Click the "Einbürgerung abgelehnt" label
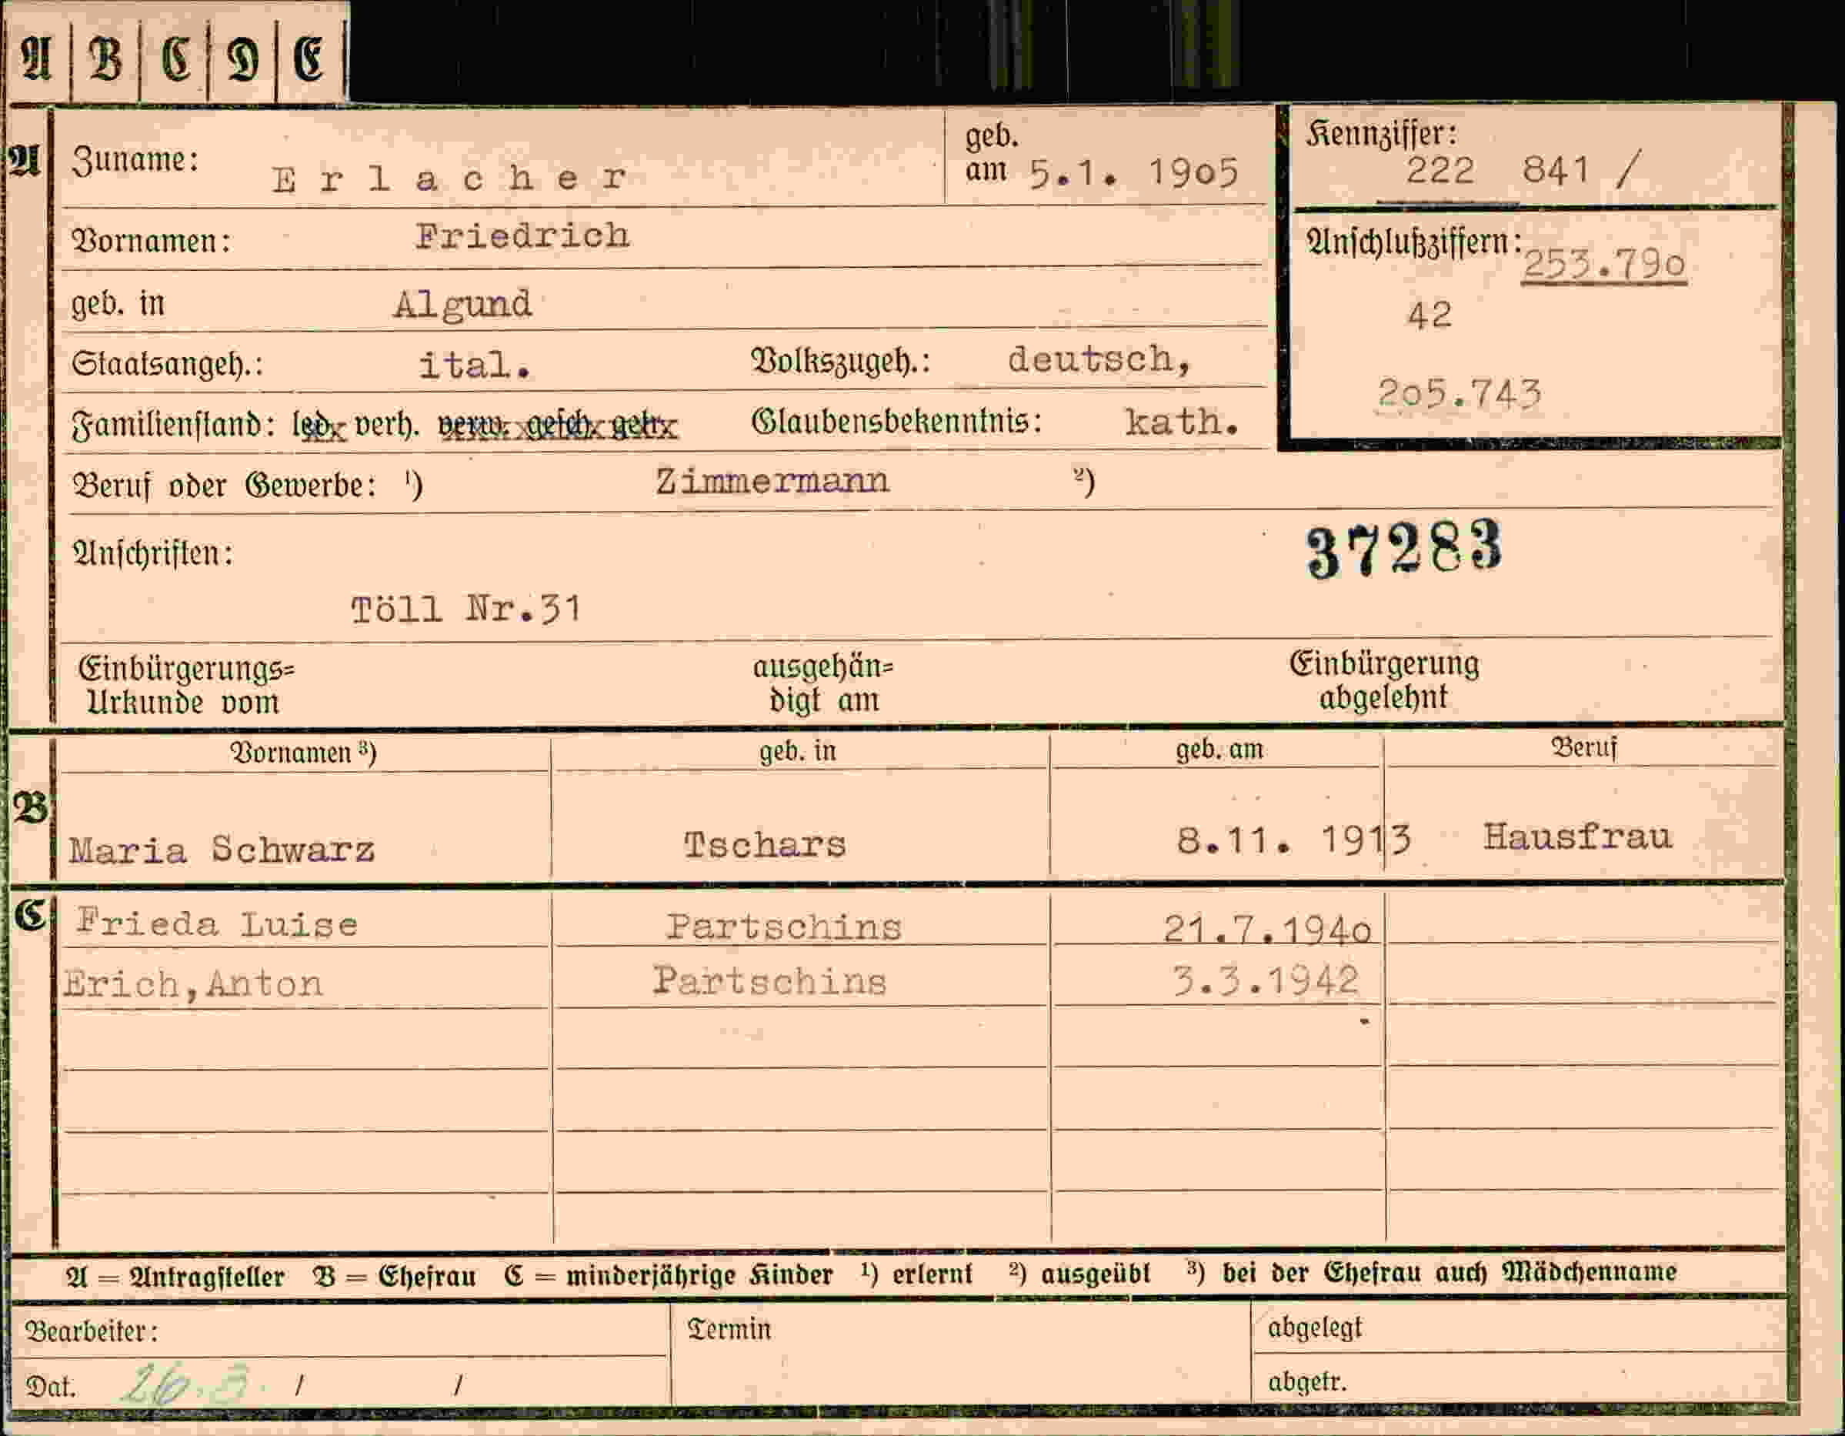Image resolution: width=1845 pixels, height=1436 pixels. [x=1383, y=680]
